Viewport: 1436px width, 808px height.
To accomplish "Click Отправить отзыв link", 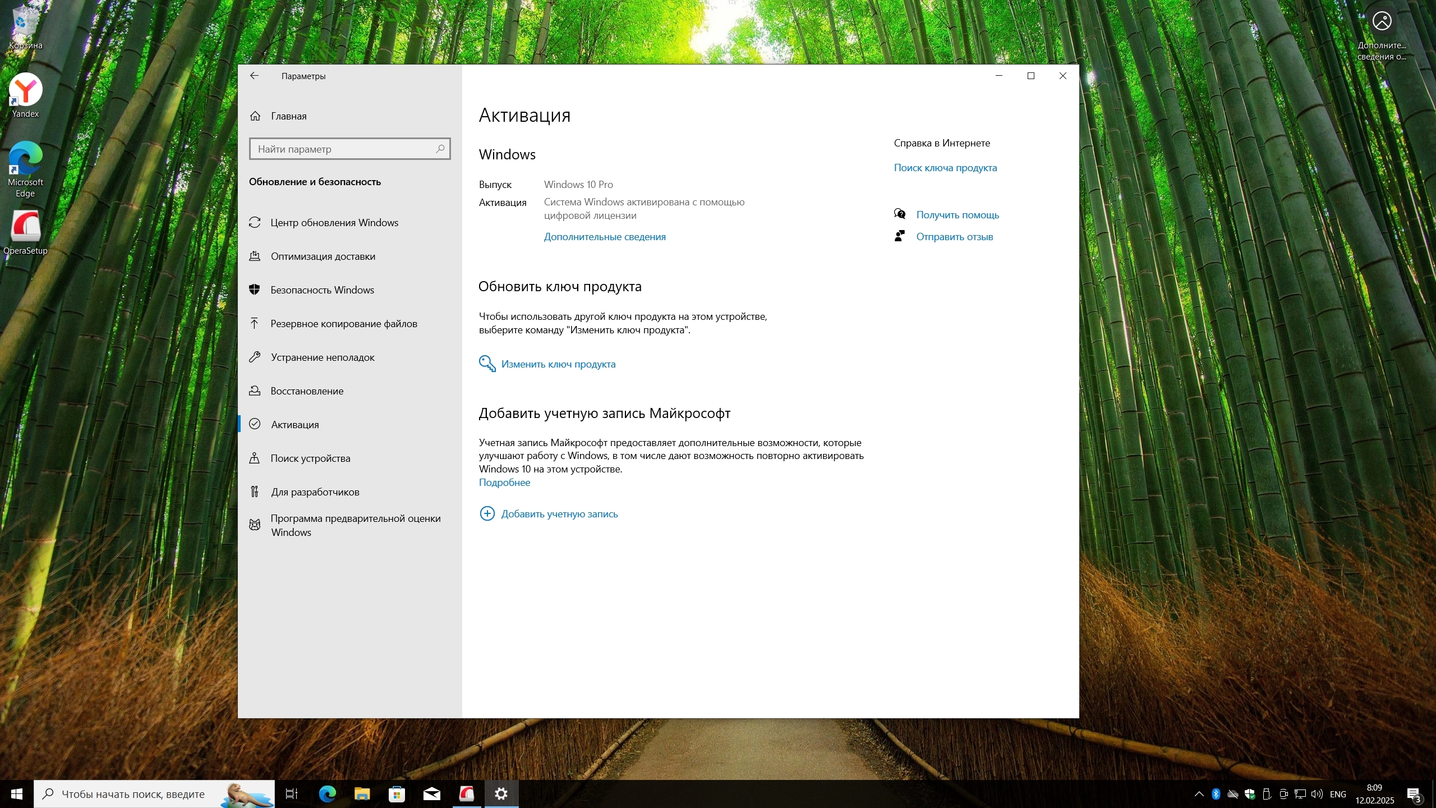I will coord(954,237).
